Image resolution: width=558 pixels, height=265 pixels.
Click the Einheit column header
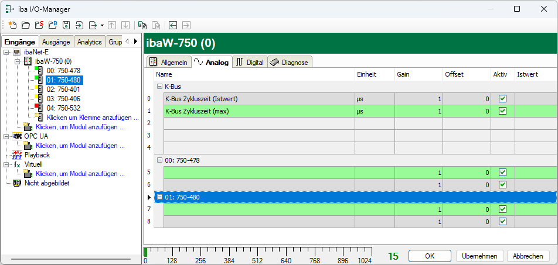(375, 75)
